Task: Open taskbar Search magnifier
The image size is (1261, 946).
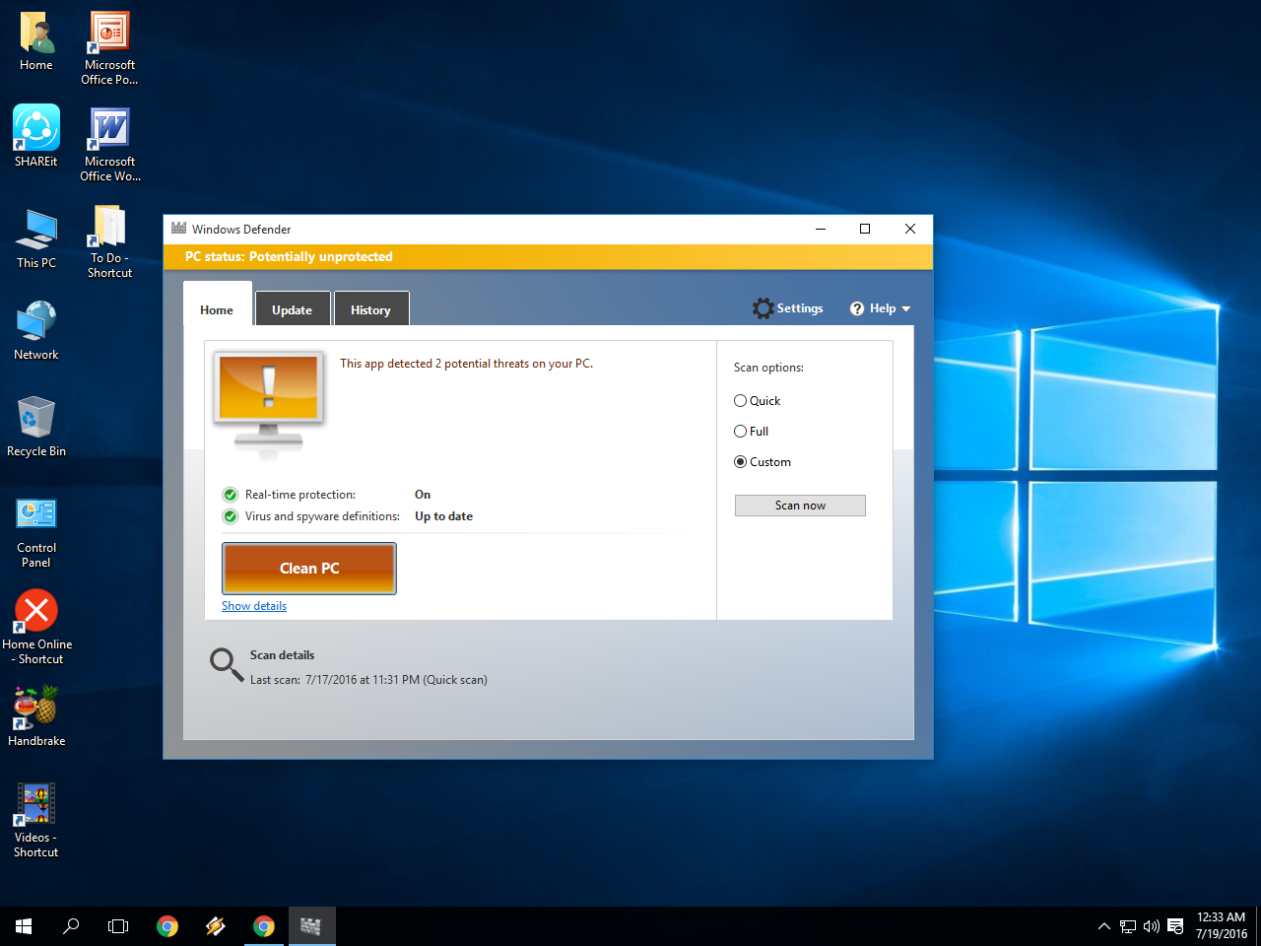Action: tap(71, 926)
